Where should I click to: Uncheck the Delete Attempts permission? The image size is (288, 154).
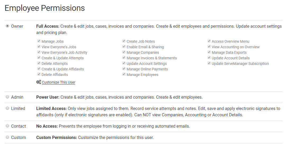[39, 63]
